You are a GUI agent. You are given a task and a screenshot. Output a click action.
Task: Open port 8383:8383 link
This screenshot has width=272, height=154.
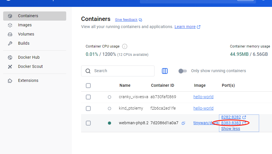tap(231, 123)
